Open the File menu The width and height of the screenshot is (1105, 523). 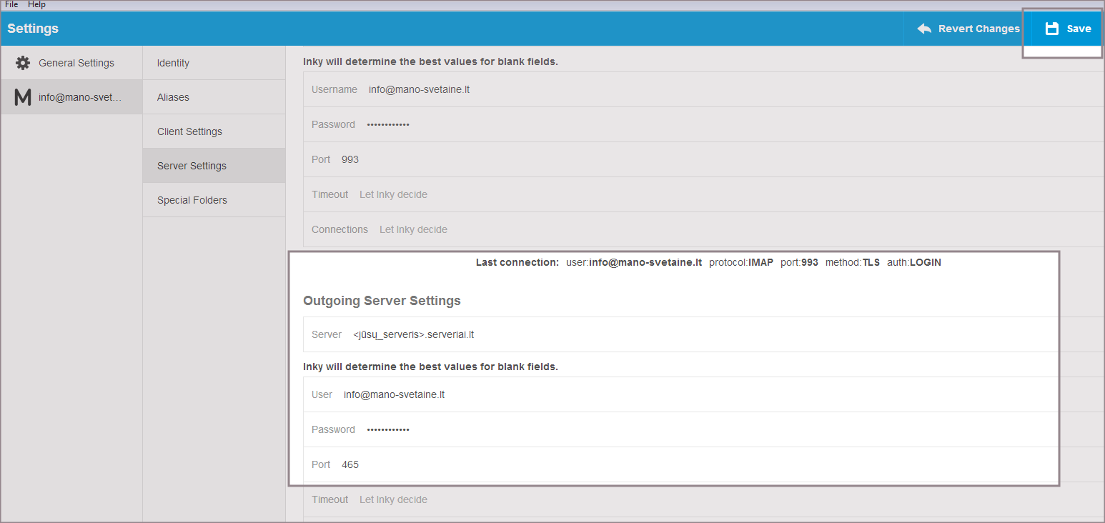coord(11,4)
